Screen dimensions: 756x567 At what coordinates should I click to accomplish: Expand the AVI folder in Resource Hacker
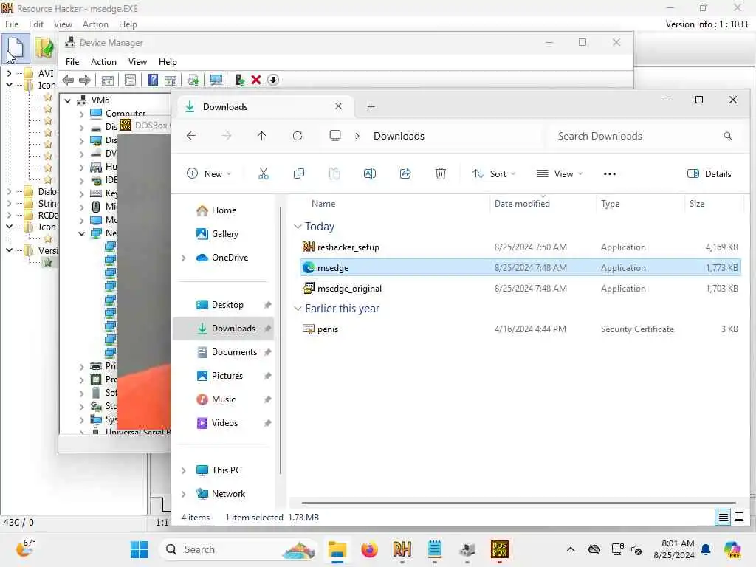9,73
